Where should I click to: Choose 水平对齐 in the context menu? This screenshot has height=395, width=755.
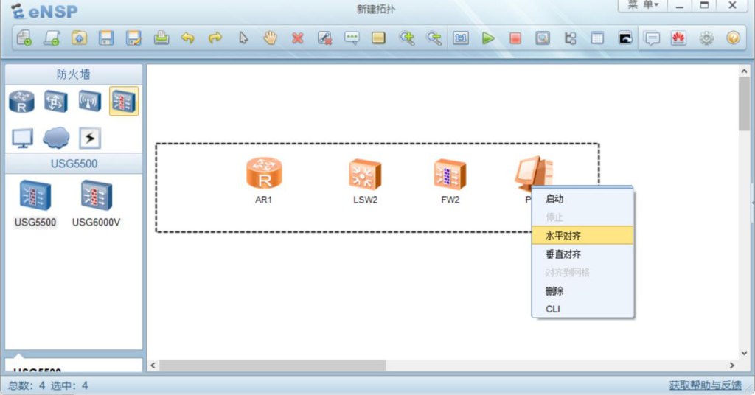point(582,236)
